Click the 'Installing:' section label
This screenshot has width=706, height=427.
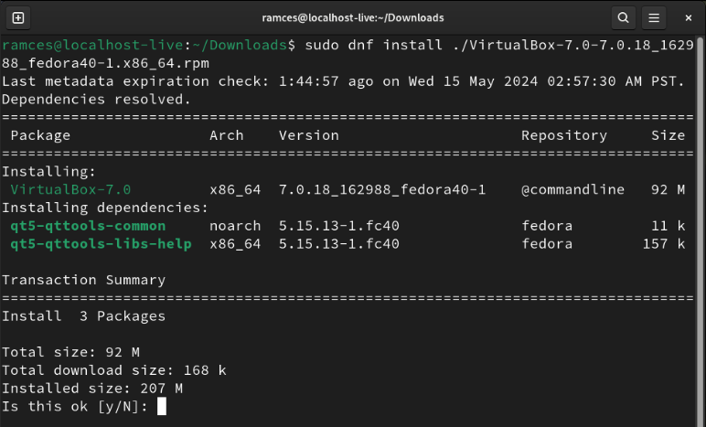49,171
